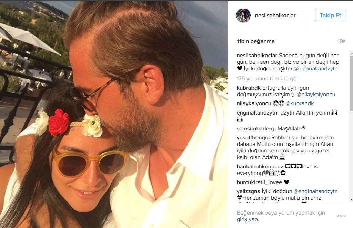Open harikabutikenucuz commenter profile
This screenshot has height=228, width=353.
260,167
